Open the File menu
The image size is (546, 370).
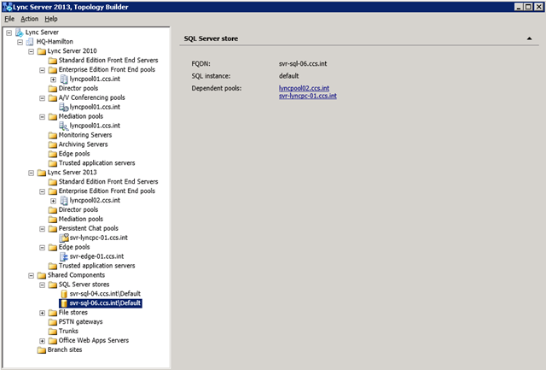coord(9,19)
